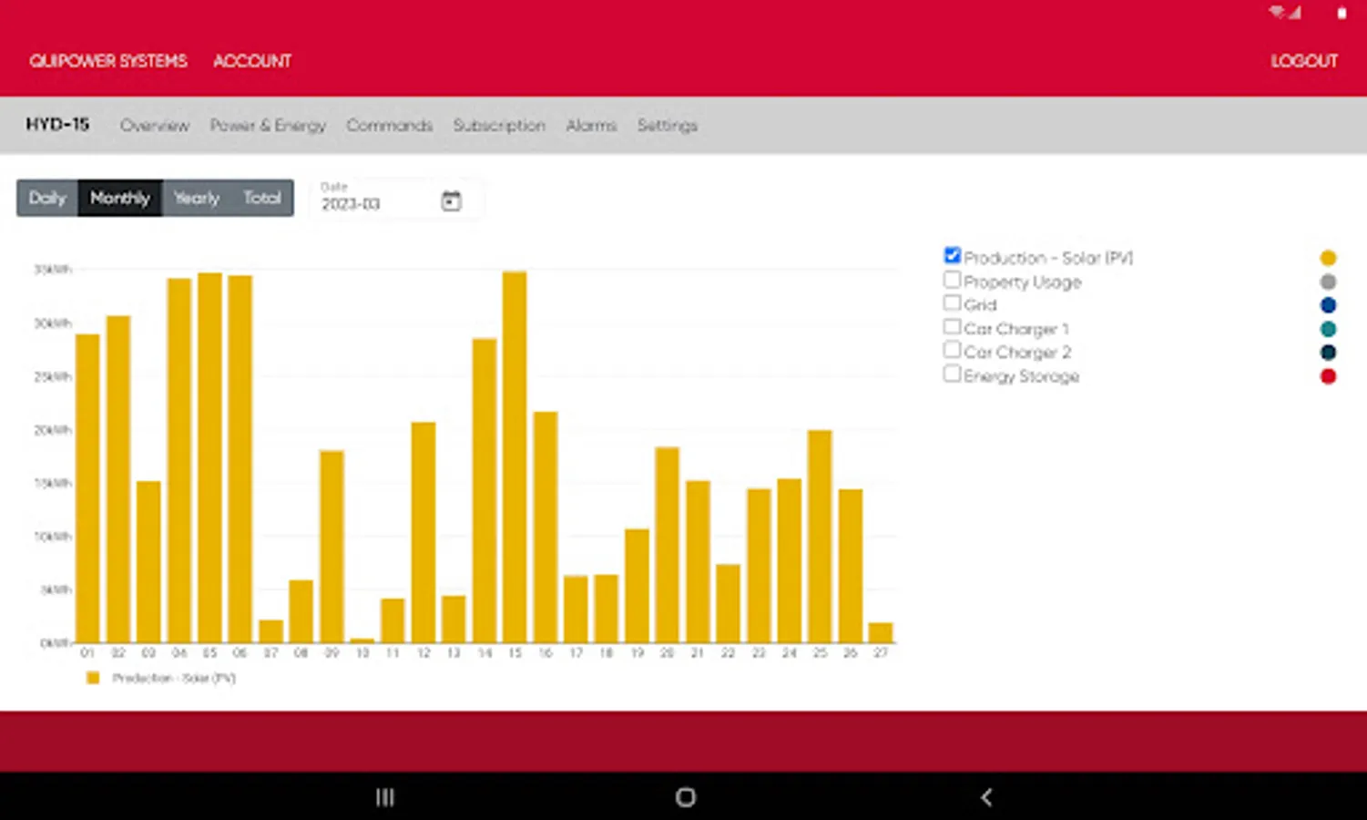Tap the Android home button icon
The width and height of the screenshot is (1367, 820).
click(x=686, y=797)
